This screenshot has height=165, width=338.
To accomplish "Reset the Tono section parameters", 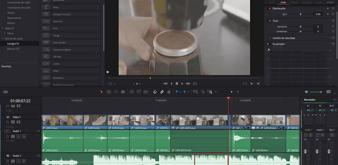I will pos(333,21).
